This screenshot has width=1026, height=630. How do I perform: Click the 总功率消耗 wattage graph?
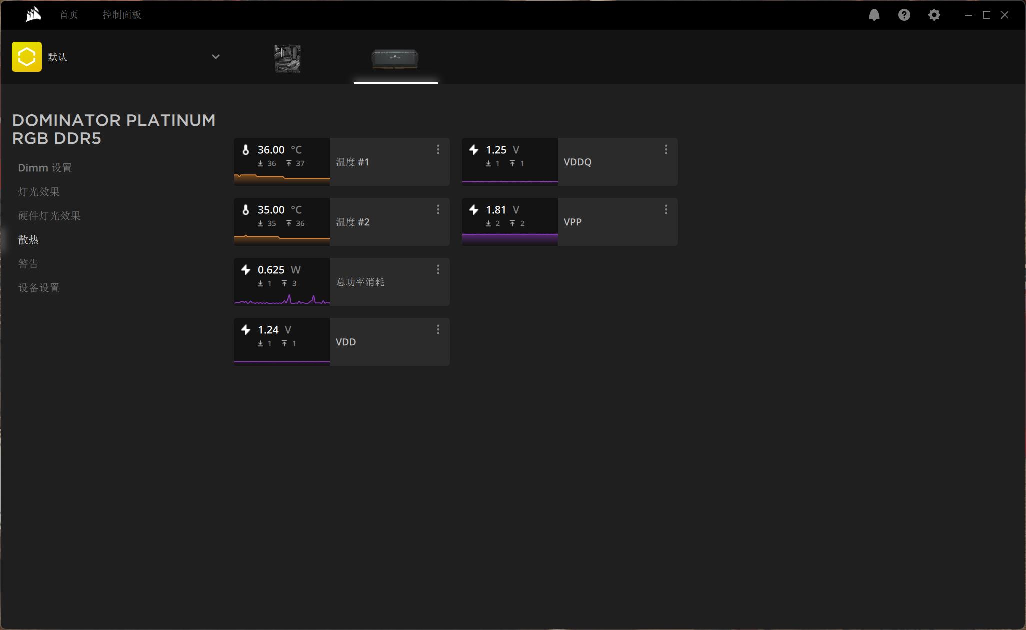click(282, 298)
